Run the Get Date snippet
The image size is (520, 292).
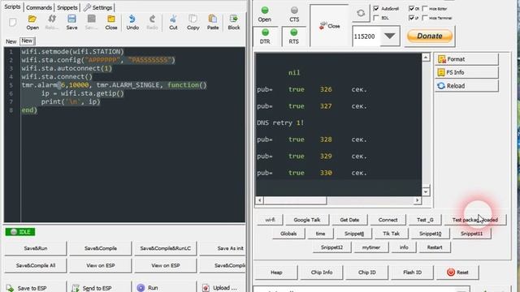coord(349,220)
